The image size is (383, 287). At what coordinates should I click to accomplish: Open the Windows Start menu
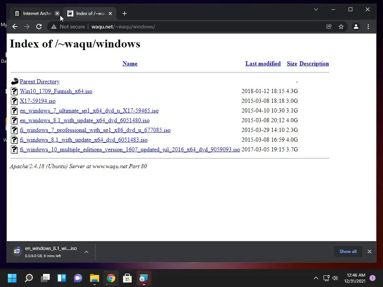[x=12, y=278]
